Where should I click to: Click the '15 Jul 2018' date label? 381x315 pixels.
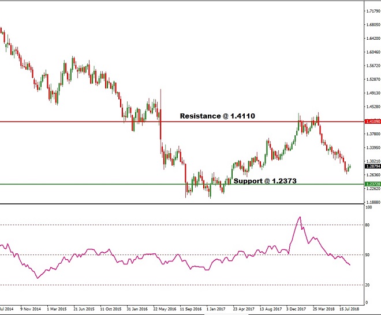tap(349, 309)
